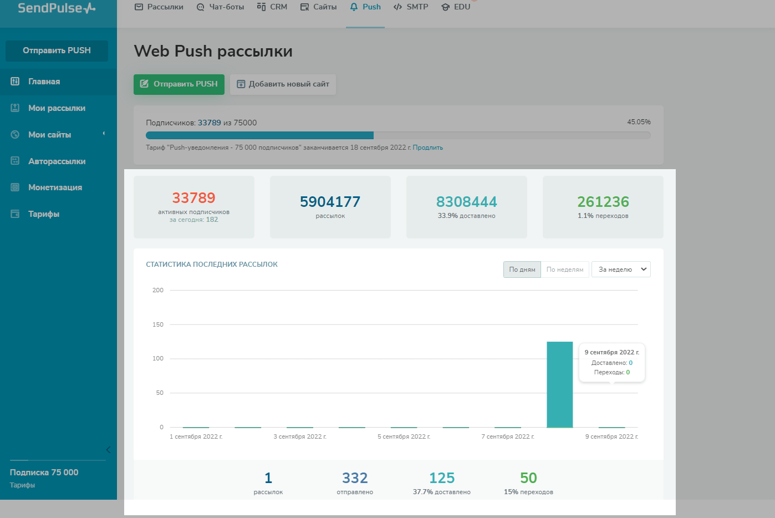
Task: Go to the CRM section
Action: [x=272, y=7]
